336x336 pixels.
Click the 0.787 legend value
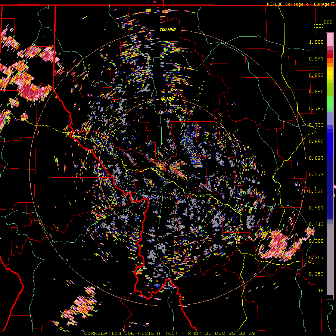point(316,108)
